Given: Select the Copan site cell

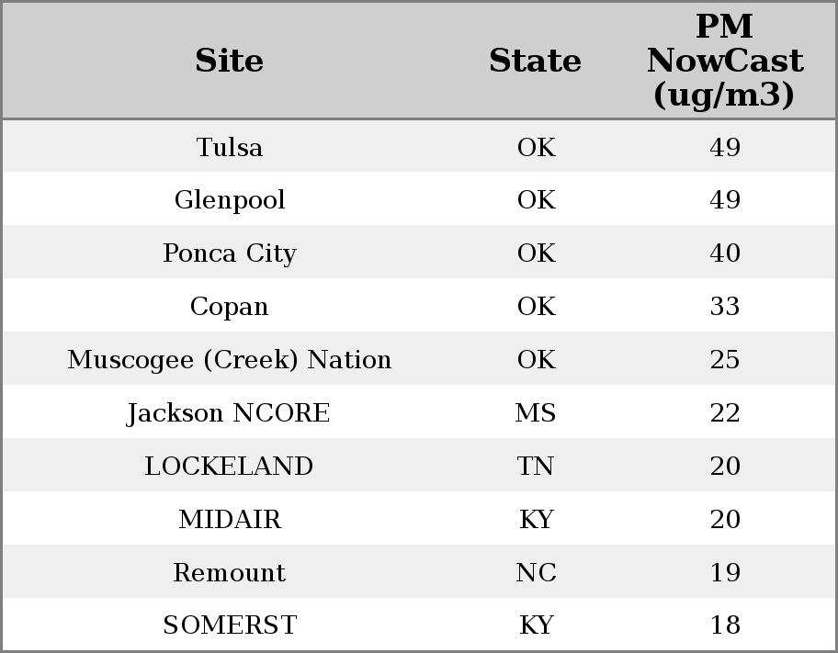Looking at the screenshot, I should pyautogui.click(x=230, y=307).
